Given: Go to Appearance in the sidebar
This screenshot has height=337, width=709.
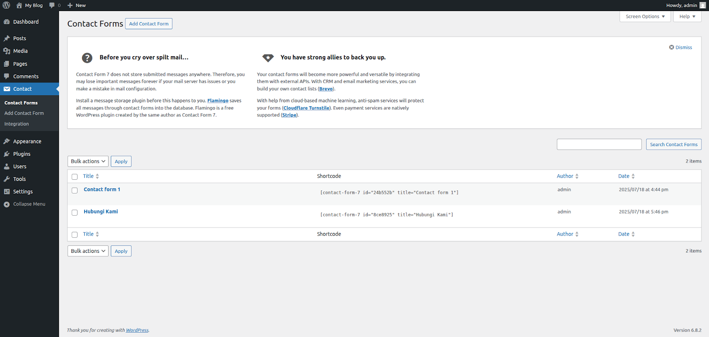Looking at the screenshot, I should pos(27,141).
